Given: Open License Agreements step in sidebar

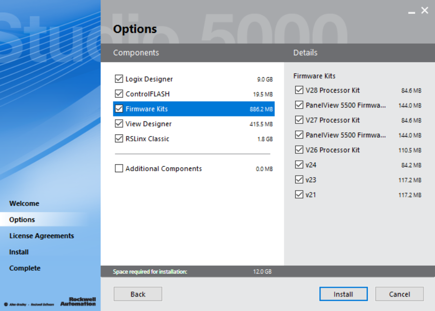Looking at the screenshot, I should point(42,236).
